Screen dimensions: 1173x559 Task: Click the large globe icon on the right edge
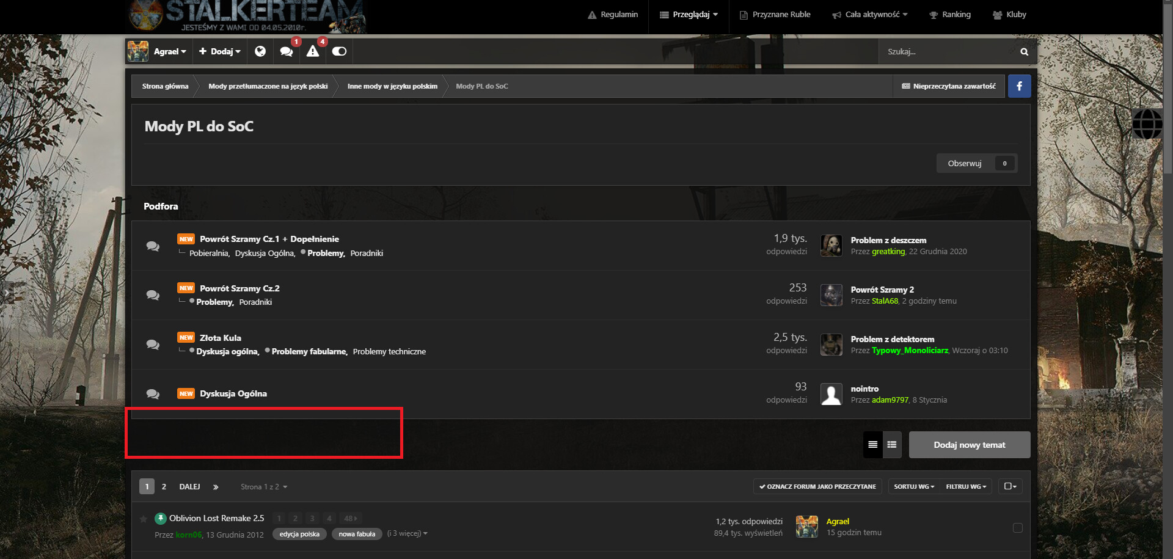pos(1147,124)
